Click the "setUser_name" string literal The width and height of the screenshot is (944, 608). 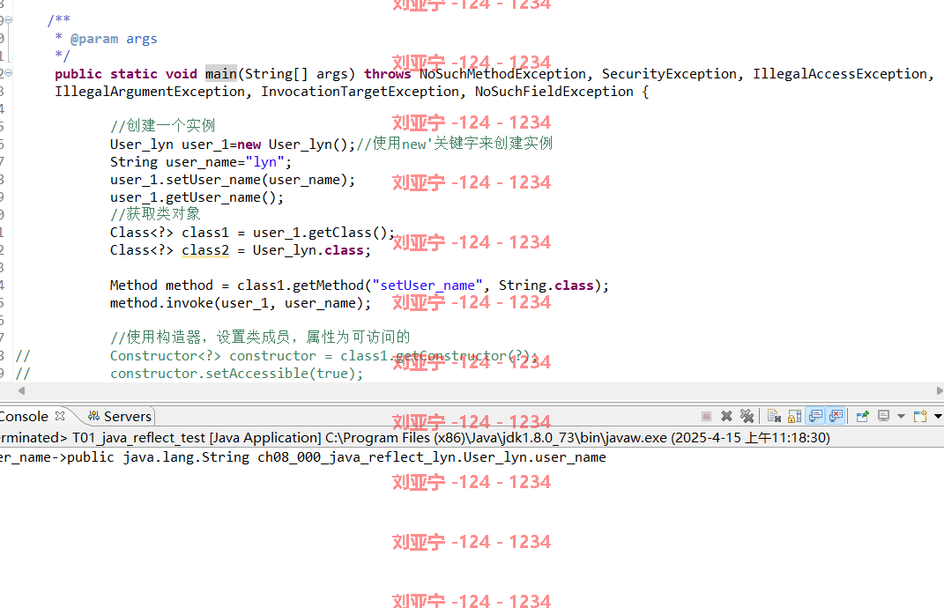[x=427, y=285]
